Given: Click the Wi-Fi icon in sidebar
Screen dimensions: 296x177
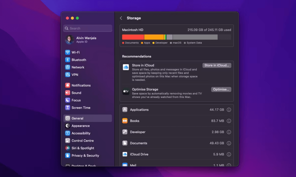Looking at the screenshot, I should tap(67, 52).
